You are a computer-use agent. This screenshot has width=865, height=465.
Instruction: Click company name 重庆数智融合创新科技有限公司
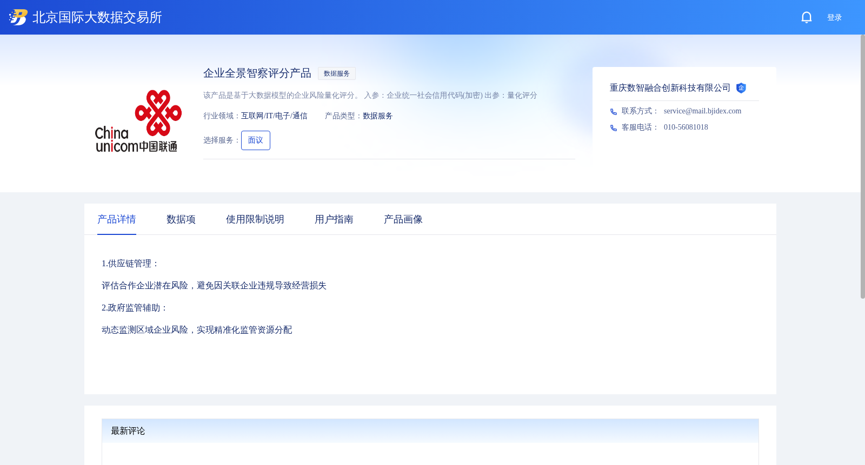(x=670, y=88)
